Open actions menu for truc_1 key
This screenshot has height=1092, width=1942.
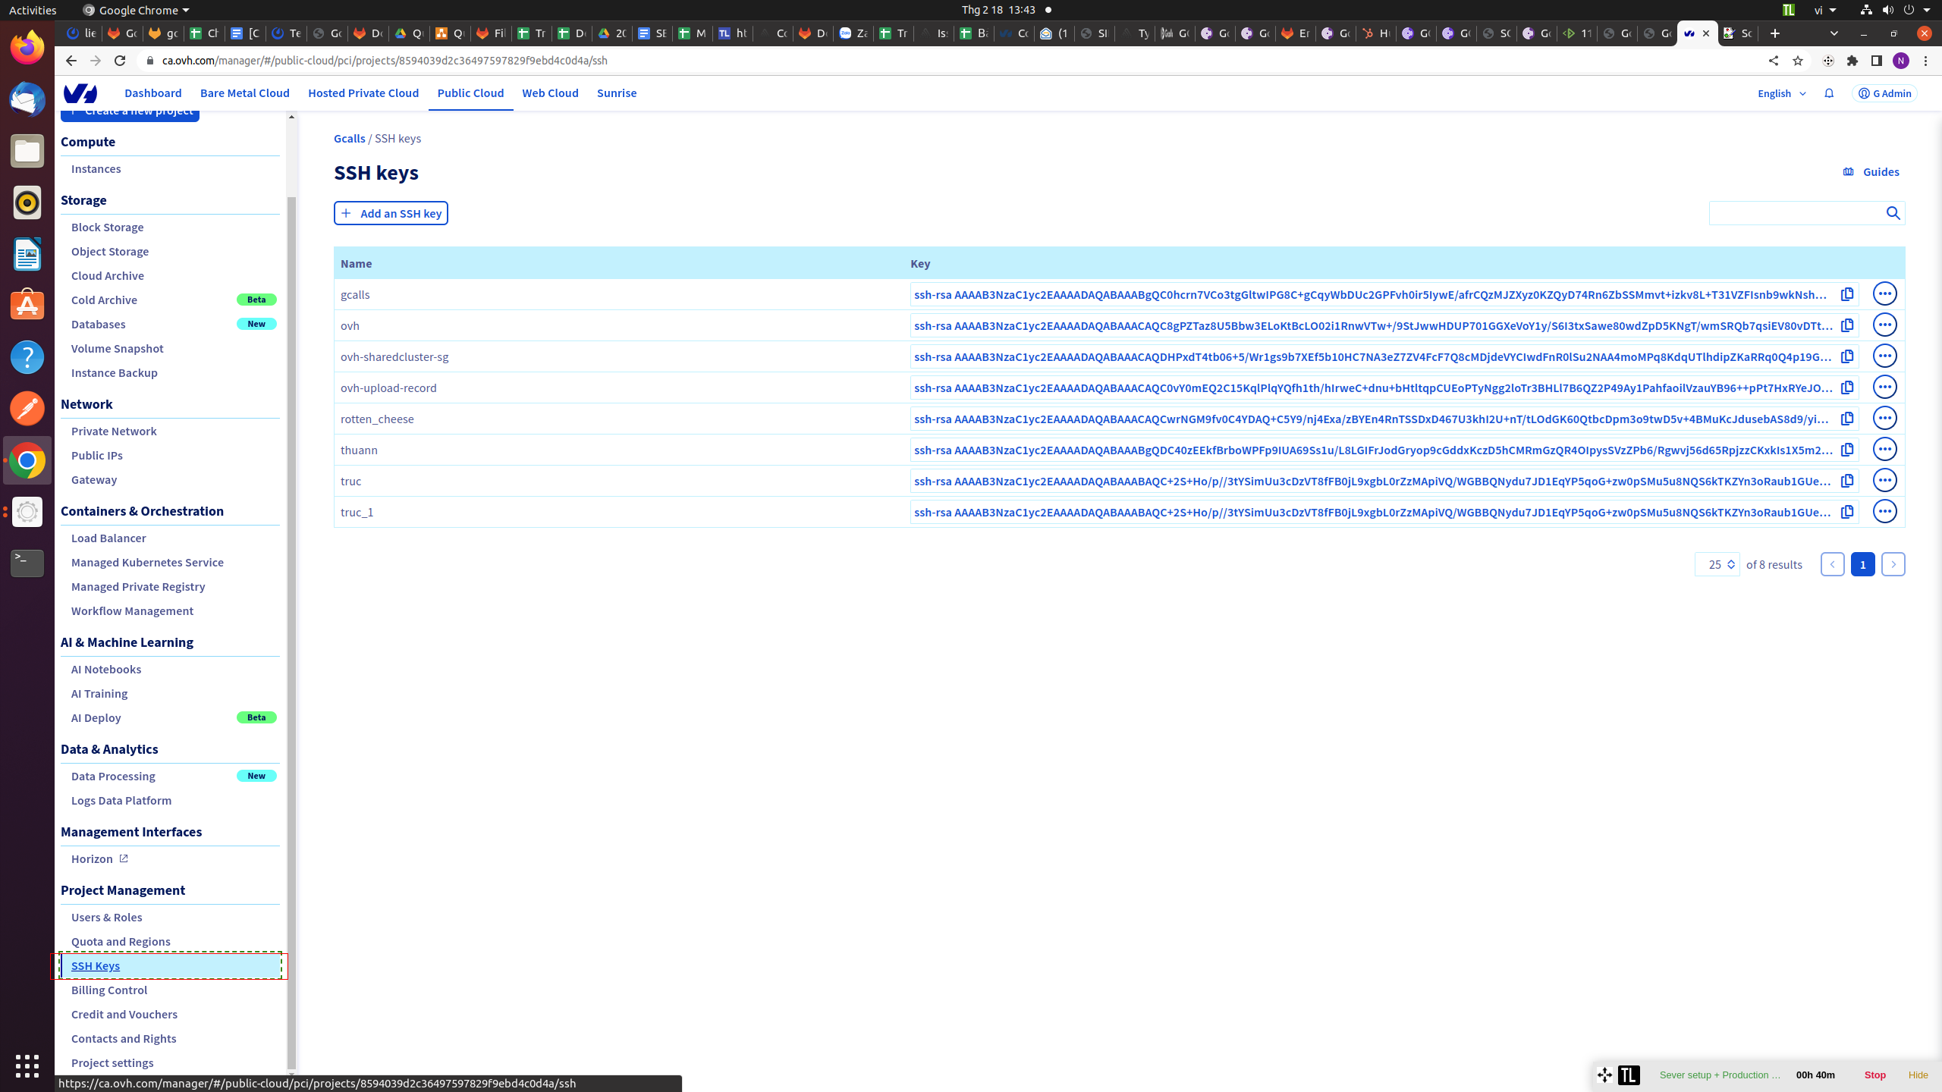pos(1885,512)
